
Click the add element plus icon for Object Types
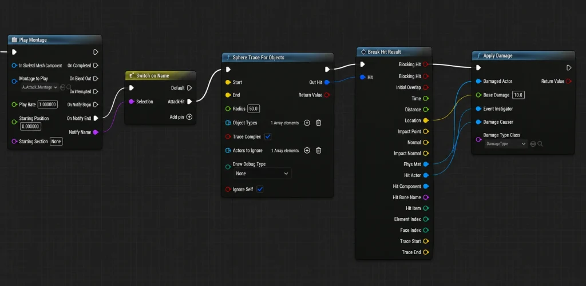[x=307, y=123]
